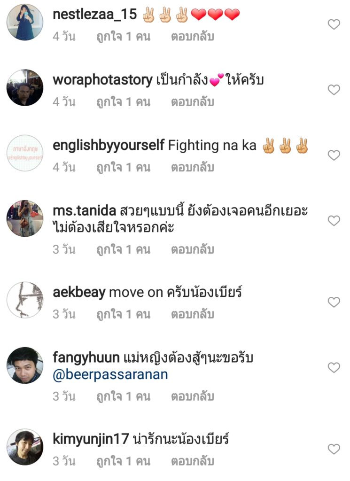
Task: Reply to englishbyyourself's comment
Action: 192,167
